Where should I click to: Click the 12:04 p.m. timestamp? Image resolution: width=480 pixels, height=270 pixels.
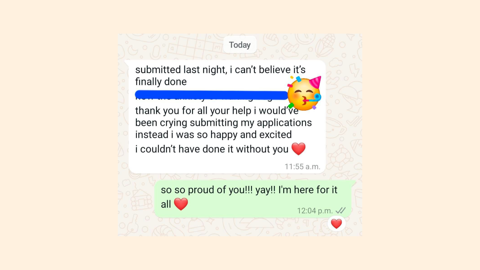(x=315, y=211)
